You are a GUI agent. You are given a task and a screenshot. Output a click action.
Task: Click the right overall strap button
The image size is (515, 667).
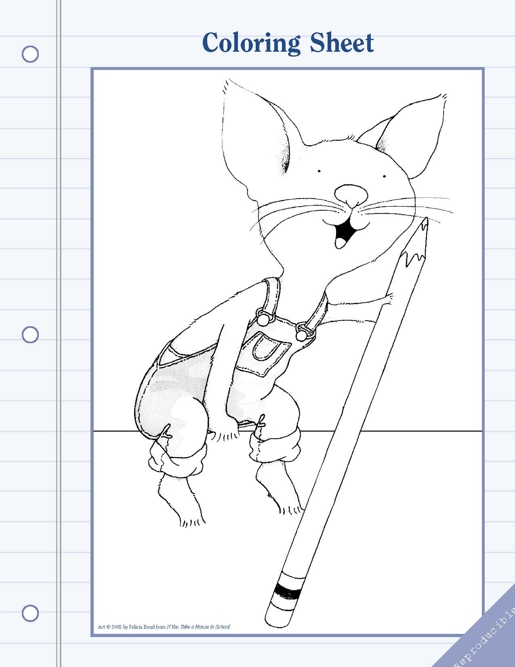point(301,334)
